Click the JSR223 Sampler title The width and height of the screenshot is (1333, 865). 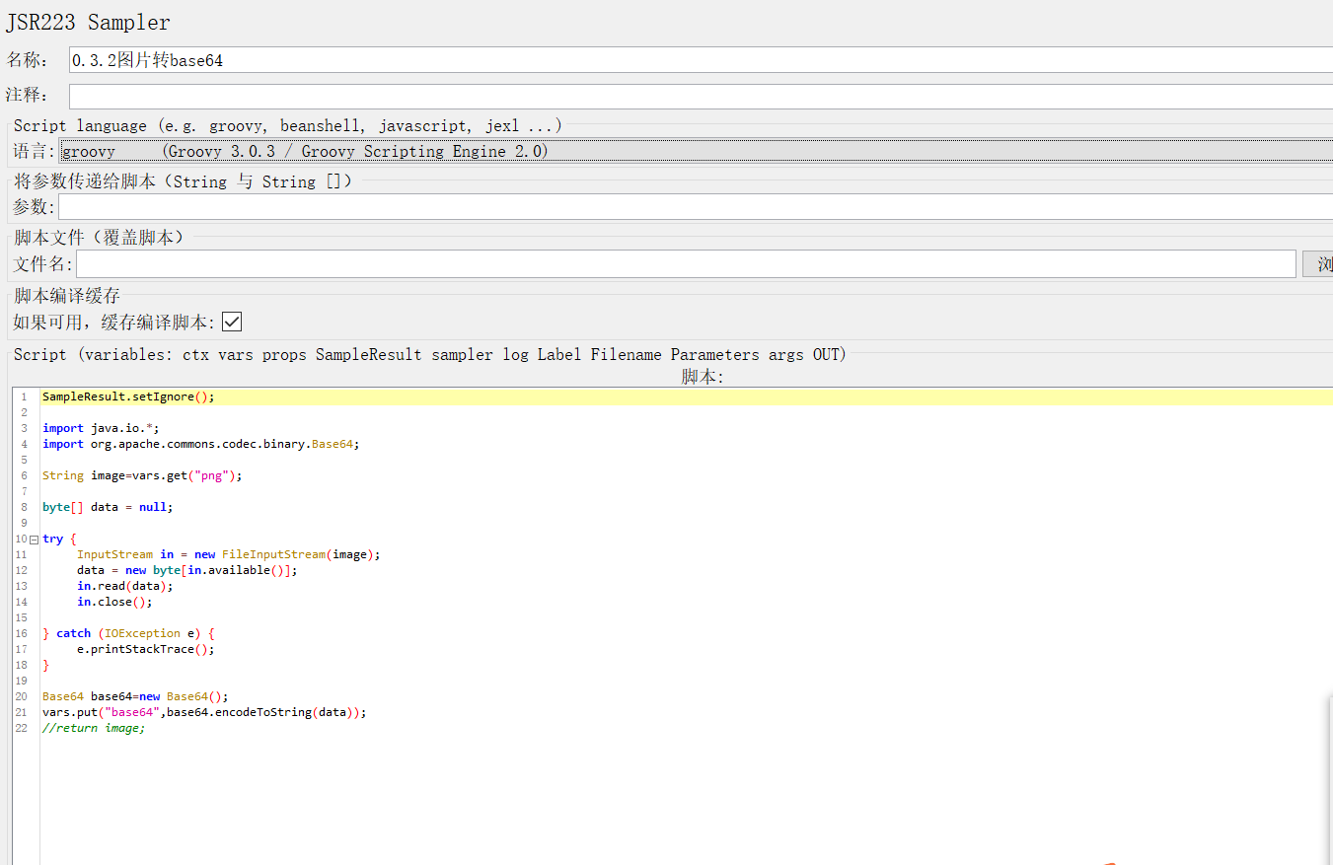88,22
